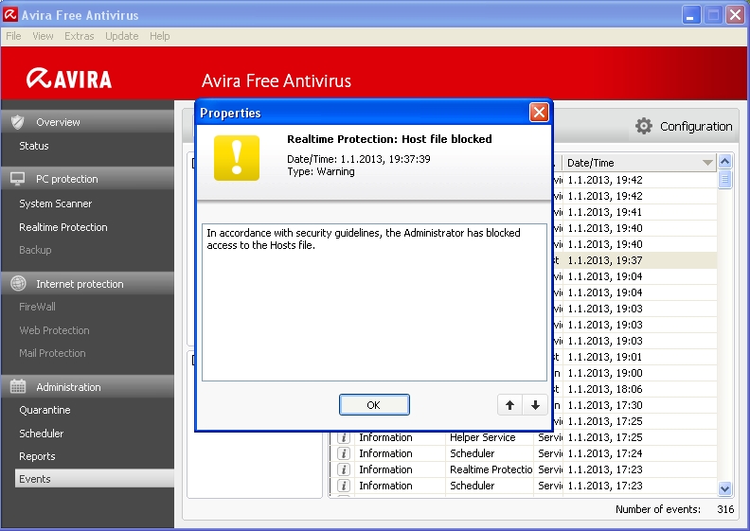Select Events in sidebar

[95, 478]
